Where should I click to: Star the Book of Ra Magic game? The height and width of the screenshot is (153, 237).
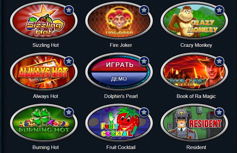click(x=219, y=61)
